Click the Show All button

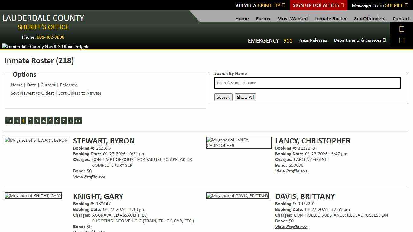pos(245,97)
